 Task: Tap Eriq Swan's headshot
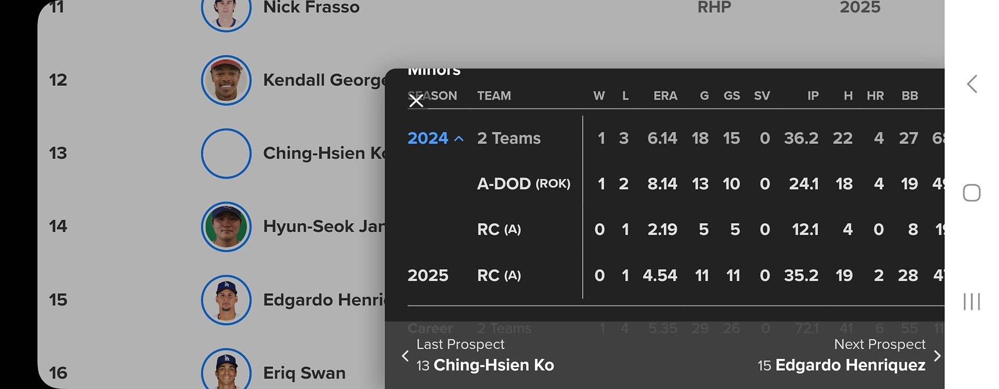click(x=226, y=370)
